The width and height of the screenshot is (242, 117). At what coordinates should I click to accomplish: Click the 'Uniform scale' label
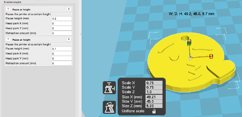click(133, 111)
